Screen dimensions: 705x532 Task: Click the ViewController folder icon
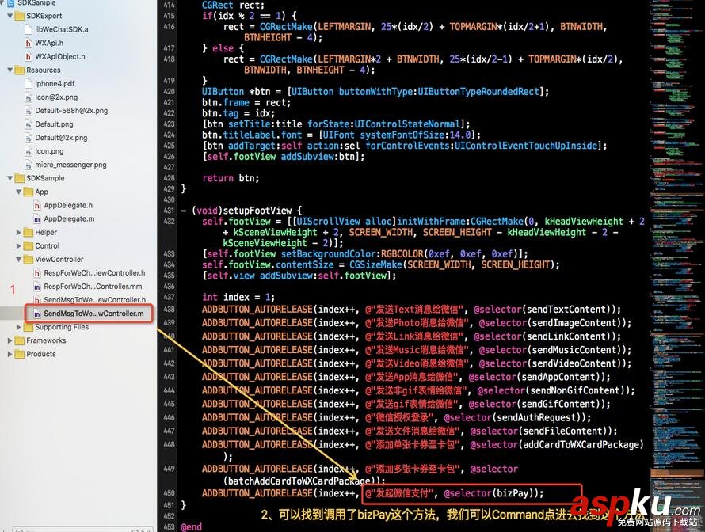[29, 259]
